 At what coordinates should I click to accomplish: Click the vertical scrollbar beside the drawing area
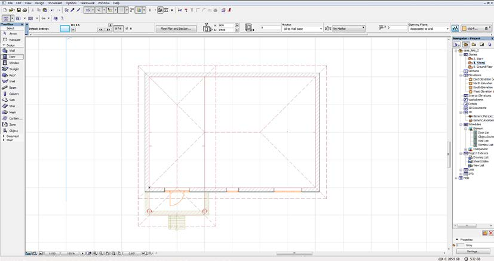coord(449,155)
